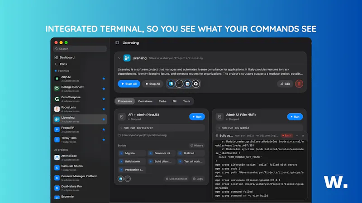This screenshot has width=362, height=203.
Task: Open Licensing project in VS Code
Action: click(187, 84)
